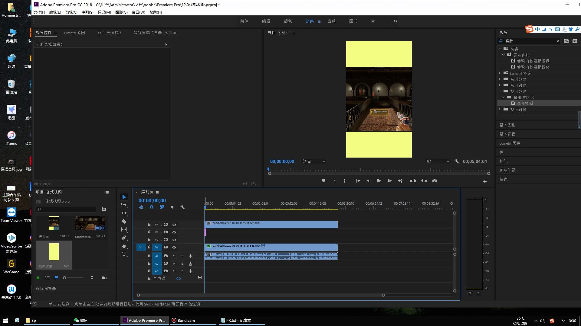Enable voice-over record on A1
Screen dimensions: 581x326
click(190, 256)
